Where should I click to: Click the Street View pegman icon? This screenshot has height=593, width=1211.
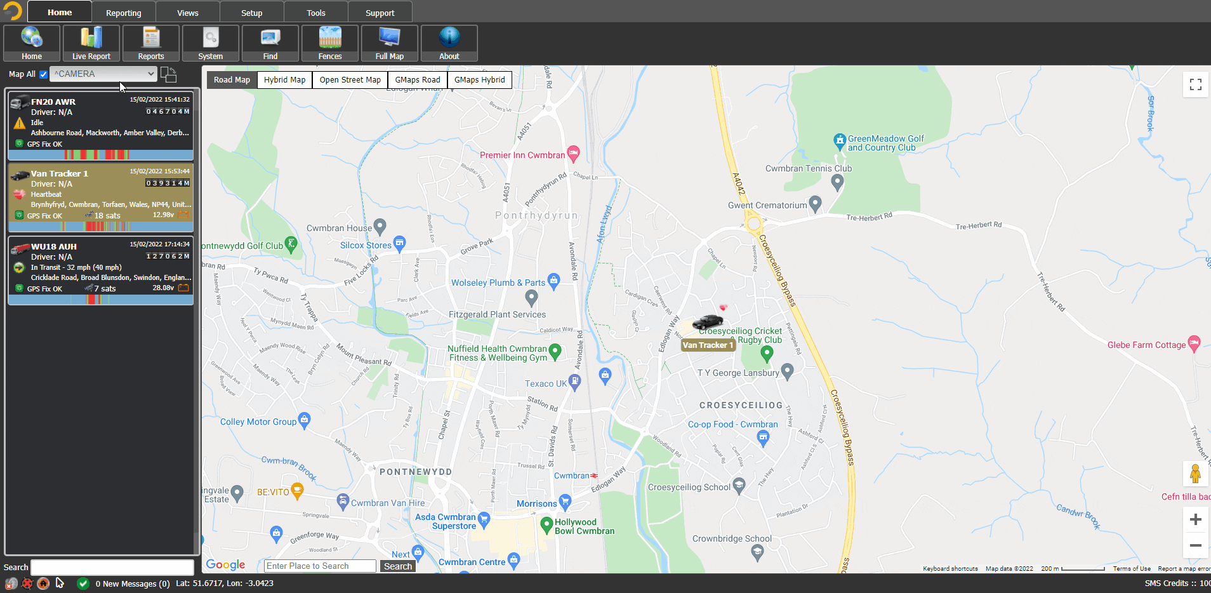[1195, 474]
